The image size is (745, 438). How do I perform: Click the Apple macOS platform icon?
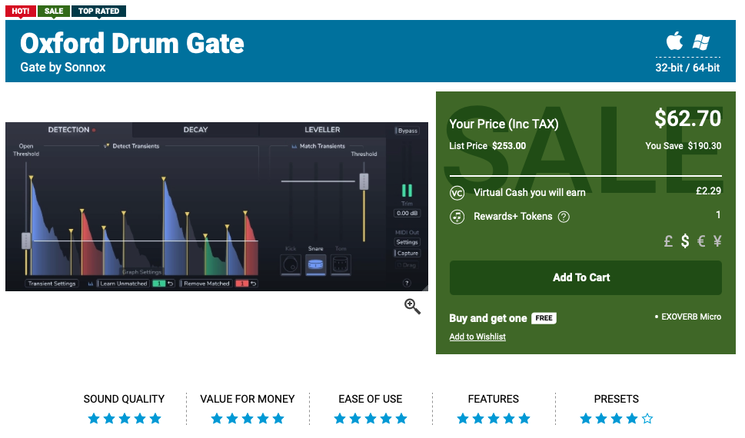674,41
